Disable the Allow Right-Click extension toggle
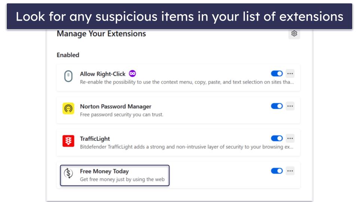359x202 pixels. pyautogui.click(x=277, y=74)
